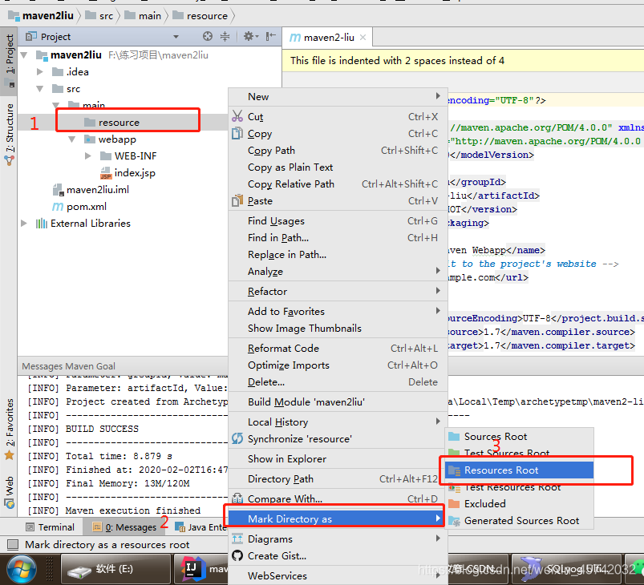This screenshot has height=585, width=644.
Task: Click the pom.xml Maven file icon
Action: coord(58,207)
